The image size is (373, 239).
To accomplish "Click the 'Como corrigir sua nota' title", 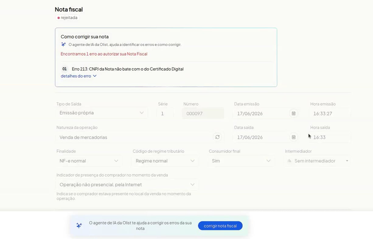I will coord(85,37).
